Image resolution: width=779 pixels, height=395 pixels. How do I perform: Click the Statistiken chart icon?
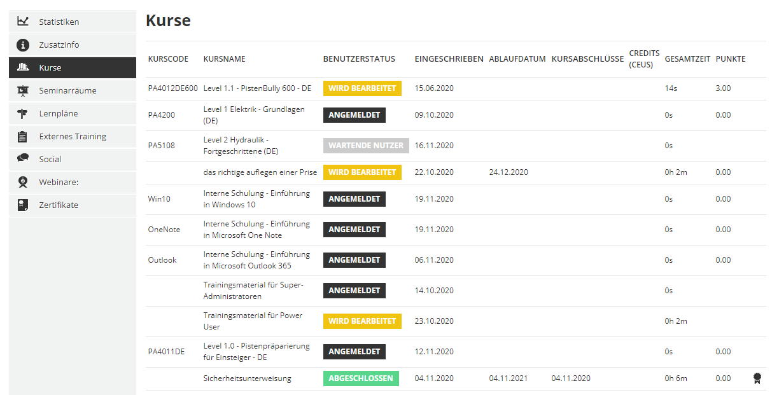23,22
